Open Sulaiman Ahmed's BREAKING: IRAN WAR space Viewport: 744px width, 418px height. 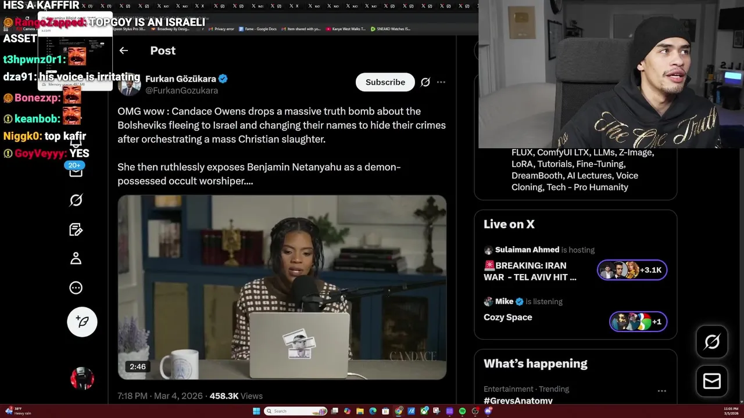[x=530, y=271]
